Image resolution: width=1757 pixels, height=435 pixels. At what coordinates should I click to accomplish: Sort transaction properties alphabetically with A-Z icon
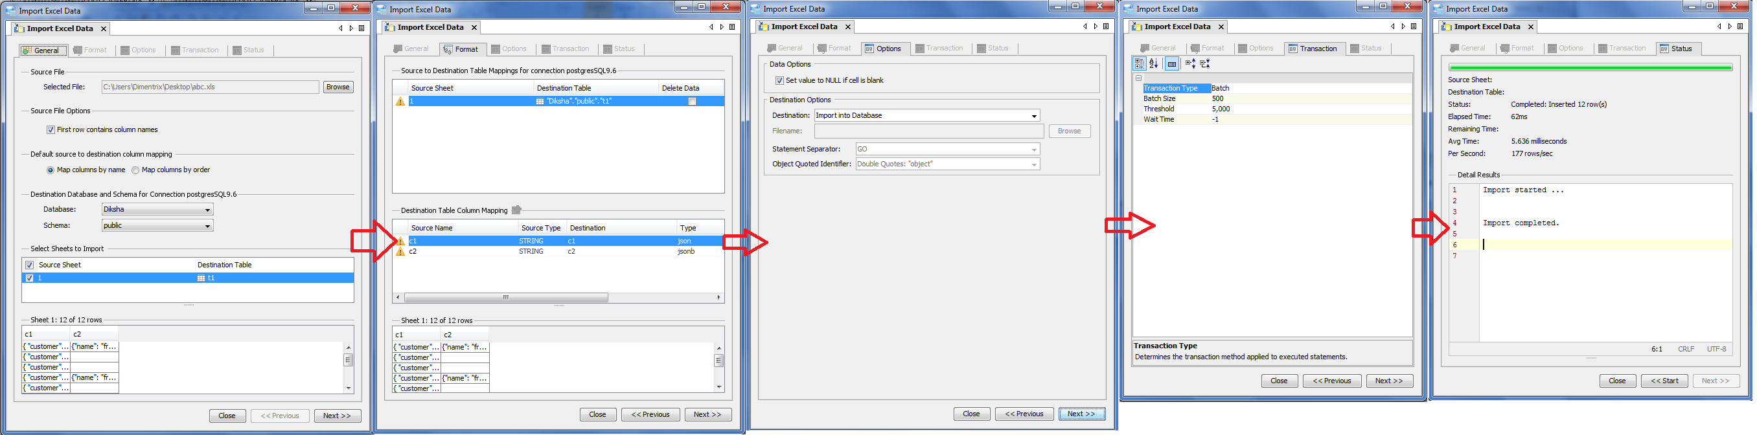[x=1153, y=63]
